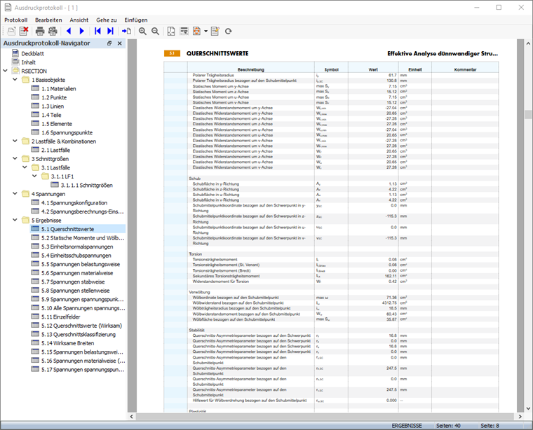This screenshot has width=533, height=430.
Task: Click the Seiten: 40 status bar entry
Action: pos(448,426)
